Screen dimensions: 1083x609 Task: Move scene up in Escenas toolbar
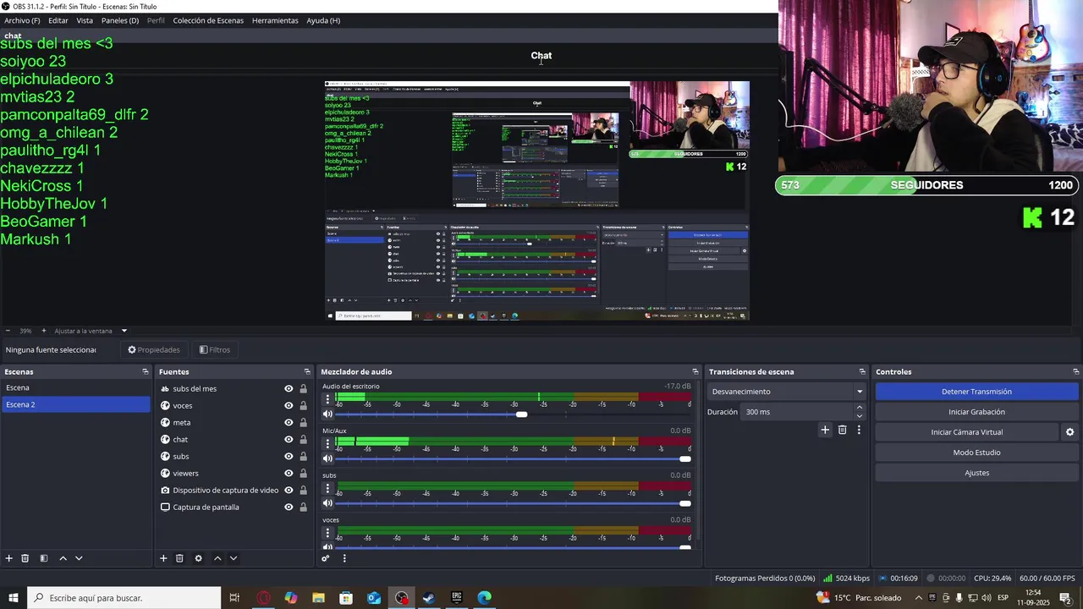[x=63, y=558]
